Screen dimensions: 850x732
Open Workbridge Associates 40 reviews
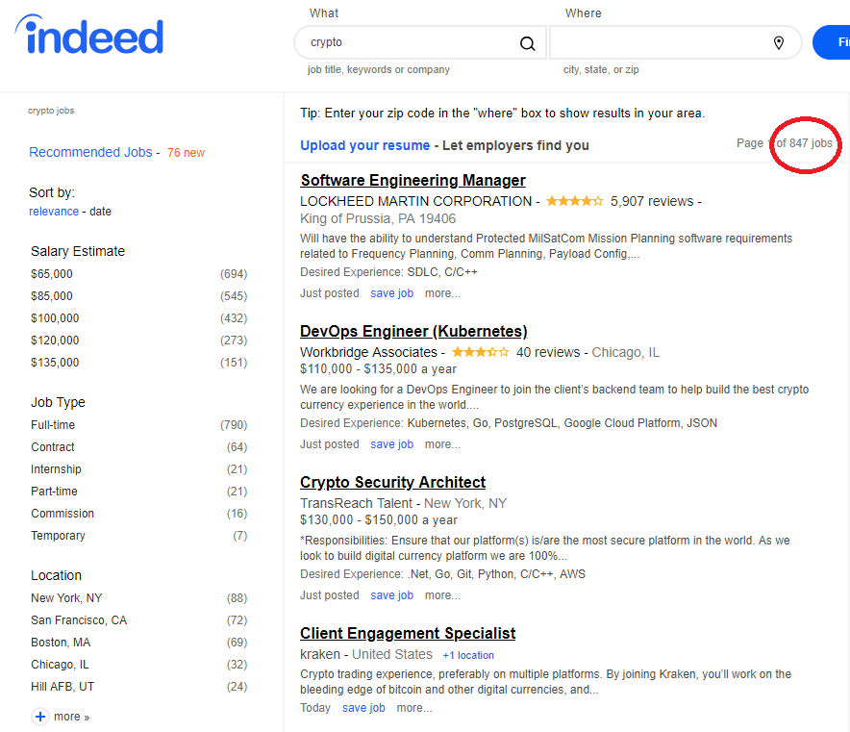coord(547,352)
